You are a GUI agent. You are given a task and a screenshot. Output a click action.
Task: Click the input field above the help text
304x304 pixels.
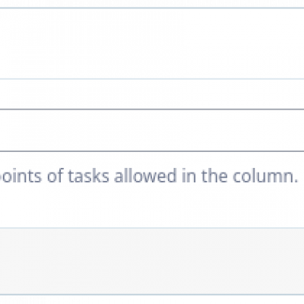[x=152, y=130]
